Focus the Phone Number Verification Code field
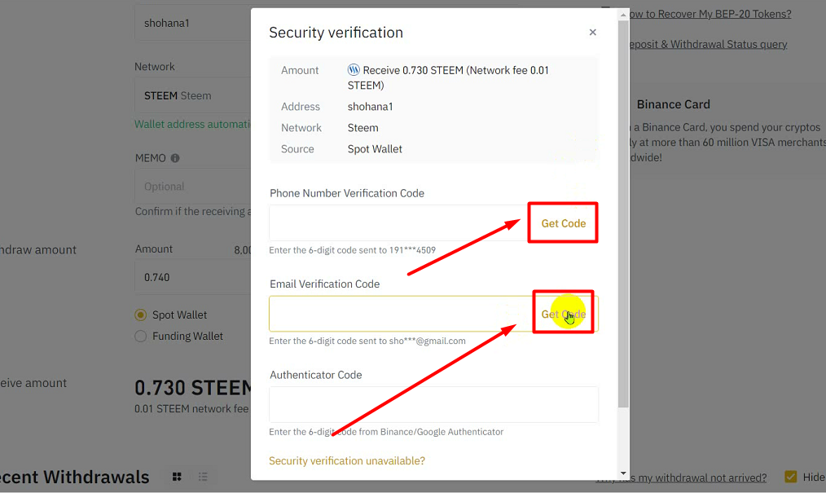The height and width of the screenshot is (493, 826). point(398,223)
